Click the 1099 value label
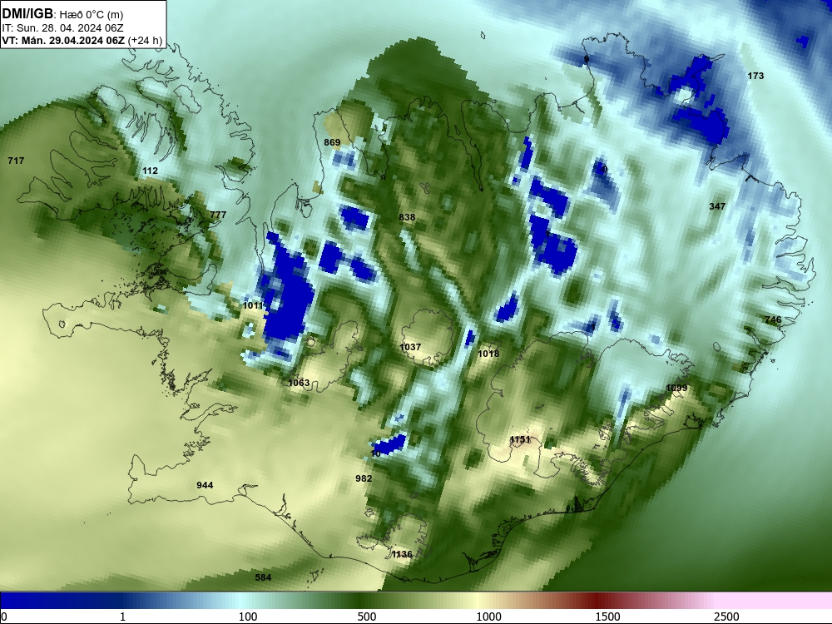 [676, 388]
